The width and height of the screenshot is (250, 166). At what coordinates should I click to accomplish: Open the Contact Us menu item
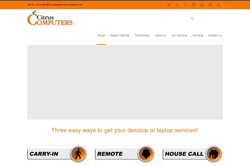click(215, 35)
